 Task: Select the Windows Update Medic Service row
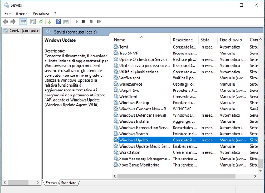[185, 146]
